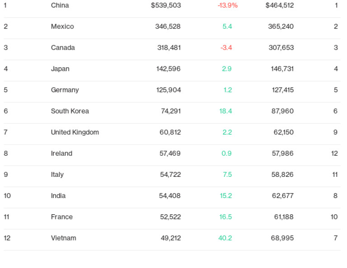Click the France country name
This screenshot has width=347, height=268.
[x=62, y=217]
